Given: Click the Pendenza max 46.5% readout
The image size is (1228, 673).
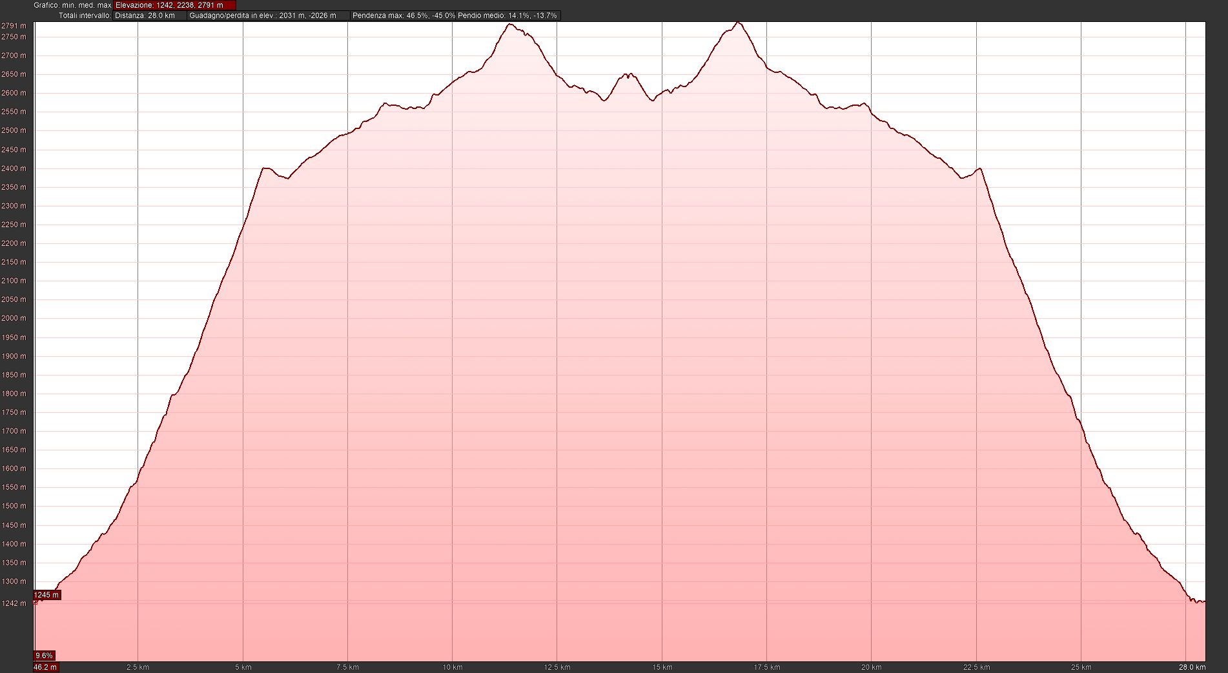Looking at the screenshot, I should click(x=403, y=15).
